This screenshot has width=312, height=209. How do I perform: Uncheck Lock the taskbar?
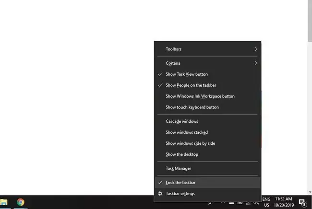pyautogui.click(x=207, y=182)
